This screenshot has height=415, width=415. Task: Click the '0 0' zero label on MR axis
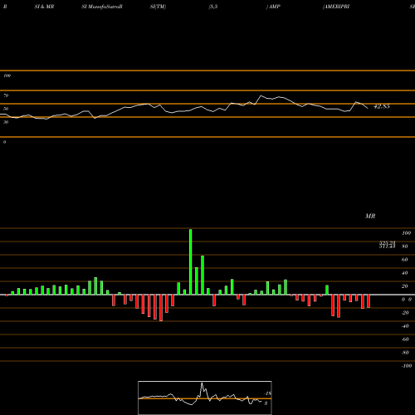click(407, 300)
